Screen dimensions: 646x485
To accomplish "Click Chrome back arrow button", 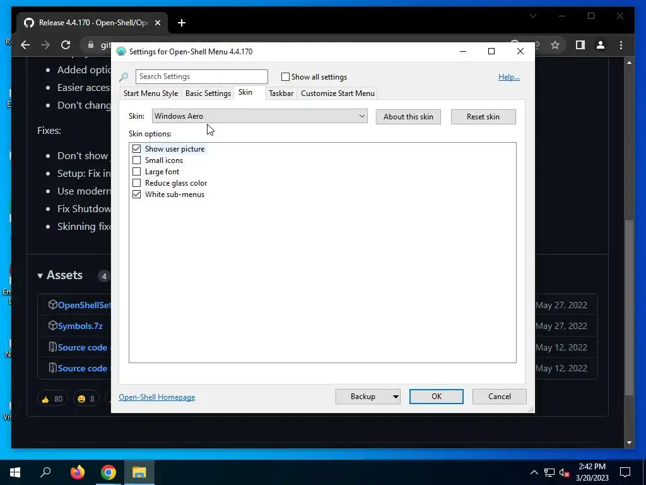I will tap(25, 45).
